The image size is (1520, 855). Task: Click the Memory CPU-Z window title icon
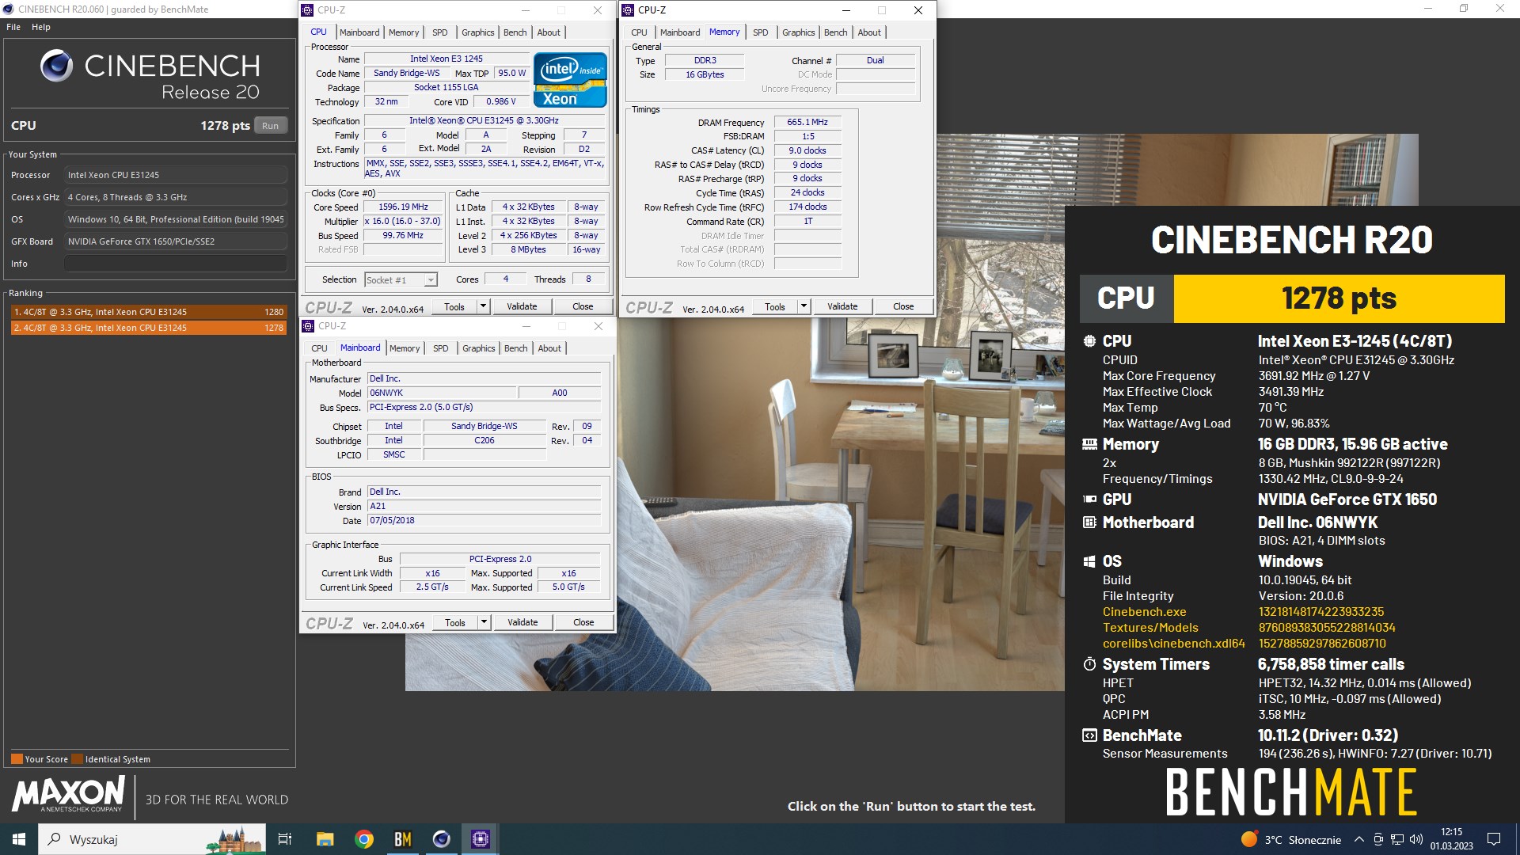pos(628,10)
